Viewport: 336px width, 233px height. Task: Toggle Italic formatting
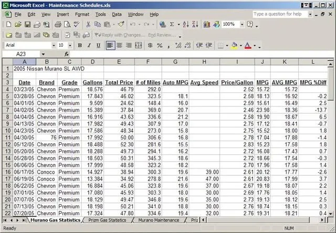[x=89, y=46]
